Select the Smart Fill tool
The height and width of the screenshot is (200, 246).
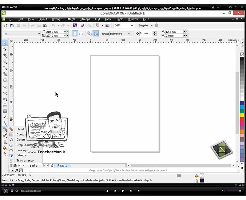[5, 74]
